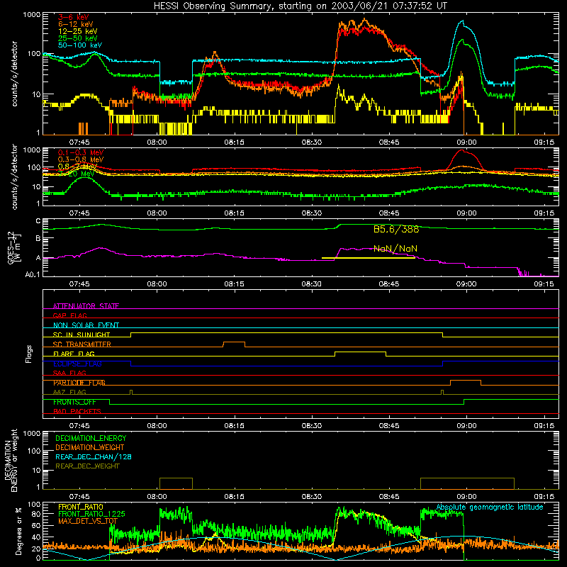The width and height of the screenshot is (567, 567).
Task: Click the counts/s/detector axis title of top panel
Action: (x=14, y=74)
